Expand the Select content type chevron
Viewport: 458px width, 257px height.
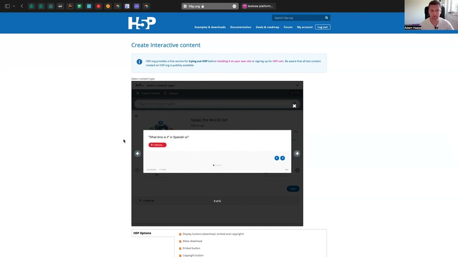[x=297, y=85]
